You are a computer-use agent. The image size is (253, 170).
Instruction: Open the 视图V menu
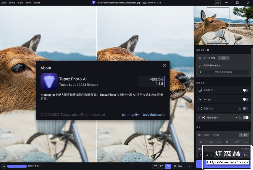point(20,3)
